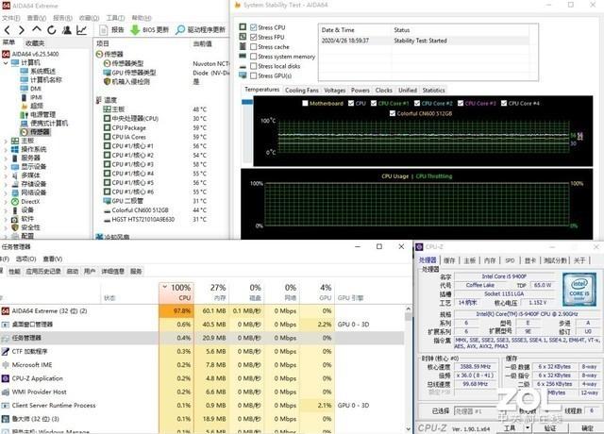The width and height of the screenshot is (604, 434).
Task: Click the blue slider beside the temperature graph
Action: [x=247, y=102]
